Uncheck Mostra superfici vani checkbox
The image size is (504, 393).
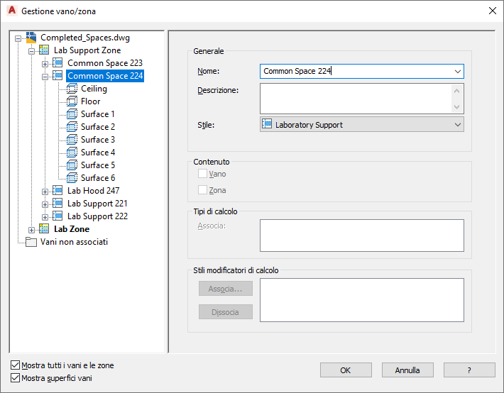tap(15, 377)
